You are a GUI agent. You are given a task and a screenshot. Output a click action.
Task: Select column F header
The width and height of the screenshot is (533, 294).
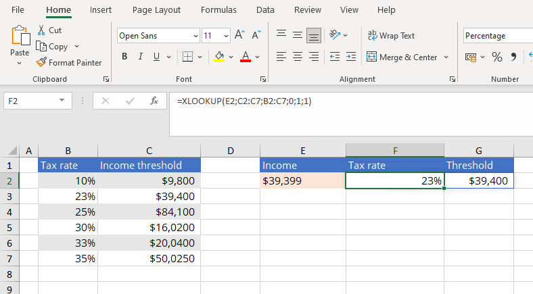(395, 151)
